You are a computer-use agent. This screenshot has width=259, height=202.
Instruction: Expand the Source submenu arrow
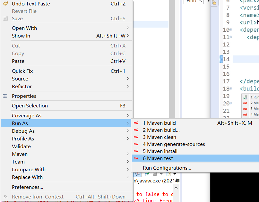pyautogui.click(x=128, y=79)
